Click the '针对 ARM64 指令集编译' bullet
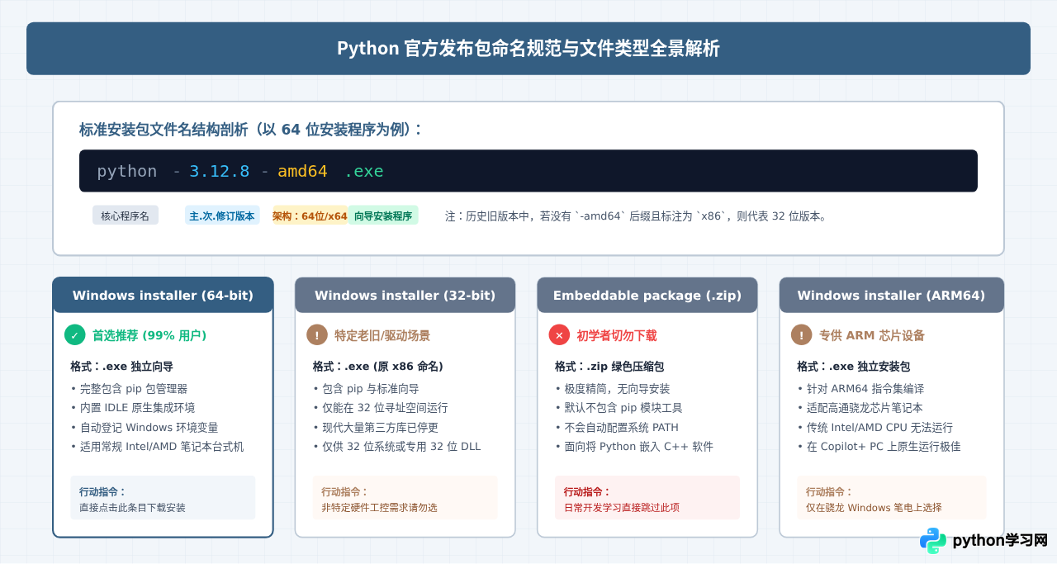Image resolution: width=1057 pixels, height=564 pixels. click(860, 388)
